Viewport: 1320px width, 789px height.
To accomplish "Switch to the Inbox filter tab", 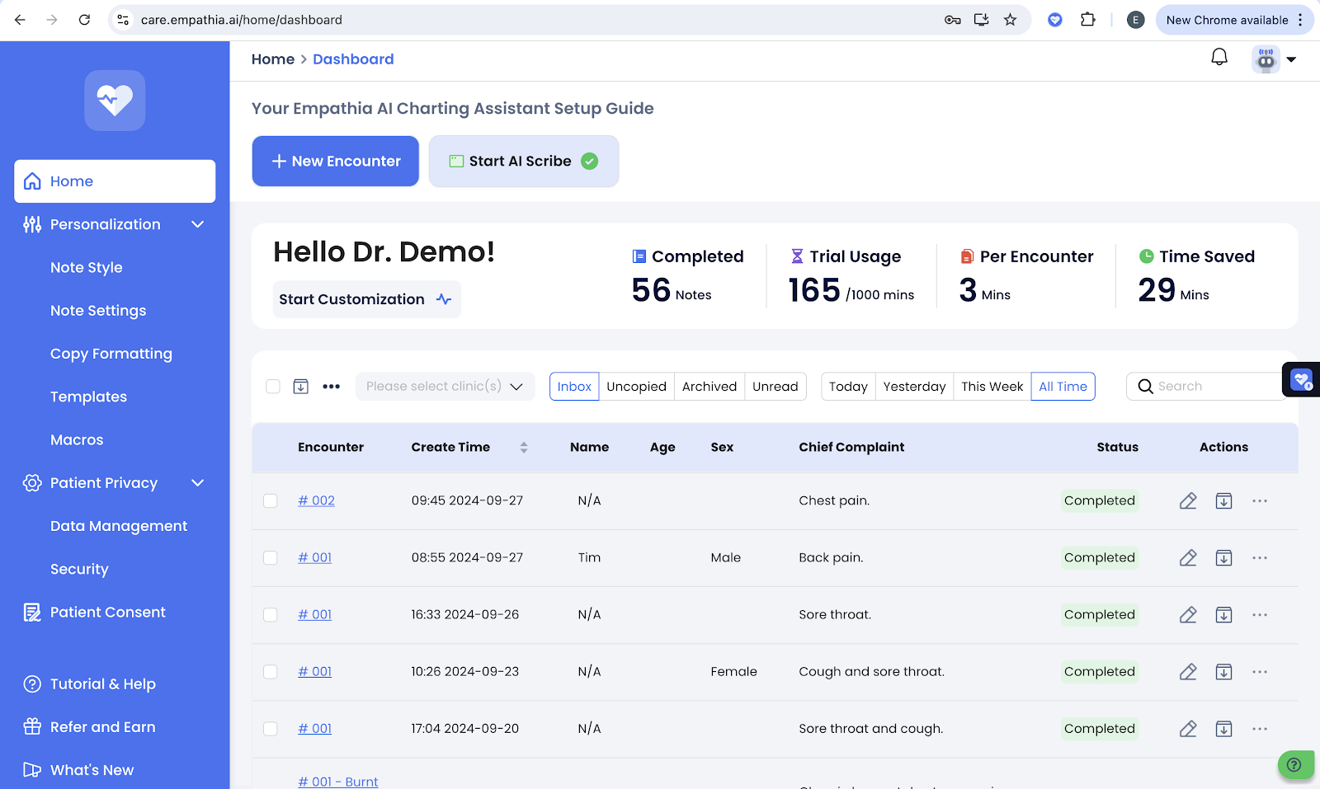I will [574, 386].
